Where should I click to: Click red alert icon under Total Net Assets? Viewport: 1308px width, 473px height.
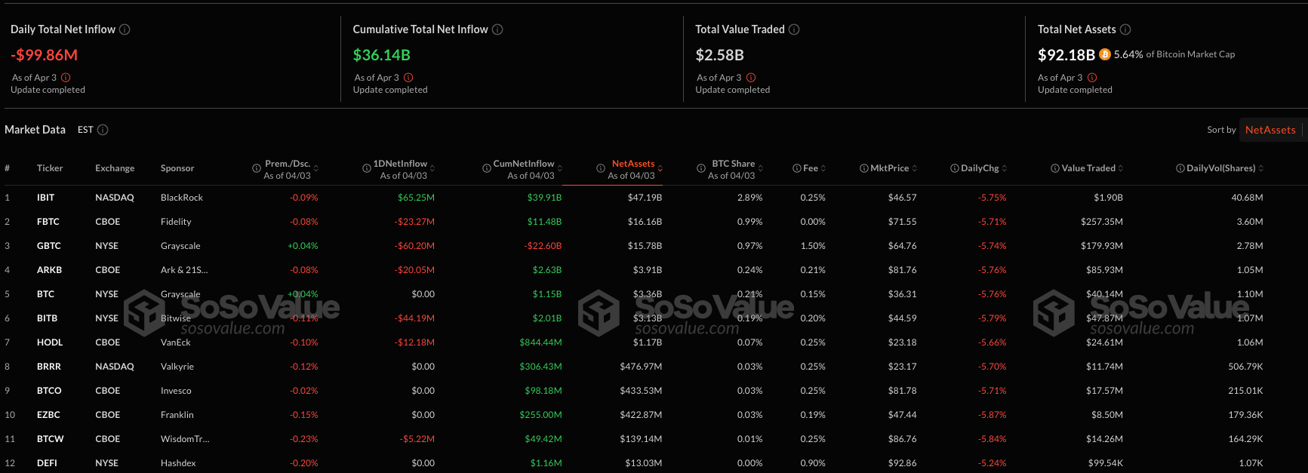click(1092, 78)
